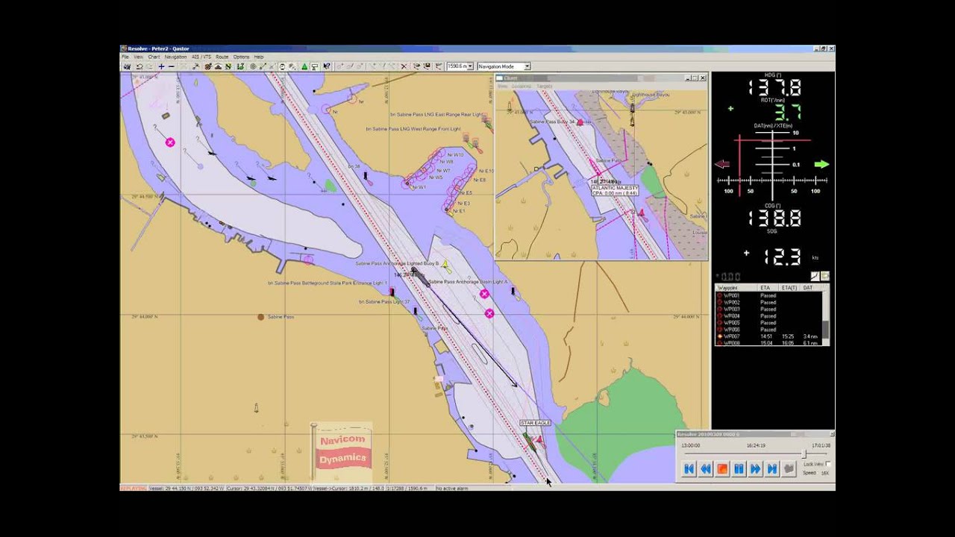The width and height of the screenshot is (955, 537).
Task: Open the Route menu
Action: pos(222,57)
